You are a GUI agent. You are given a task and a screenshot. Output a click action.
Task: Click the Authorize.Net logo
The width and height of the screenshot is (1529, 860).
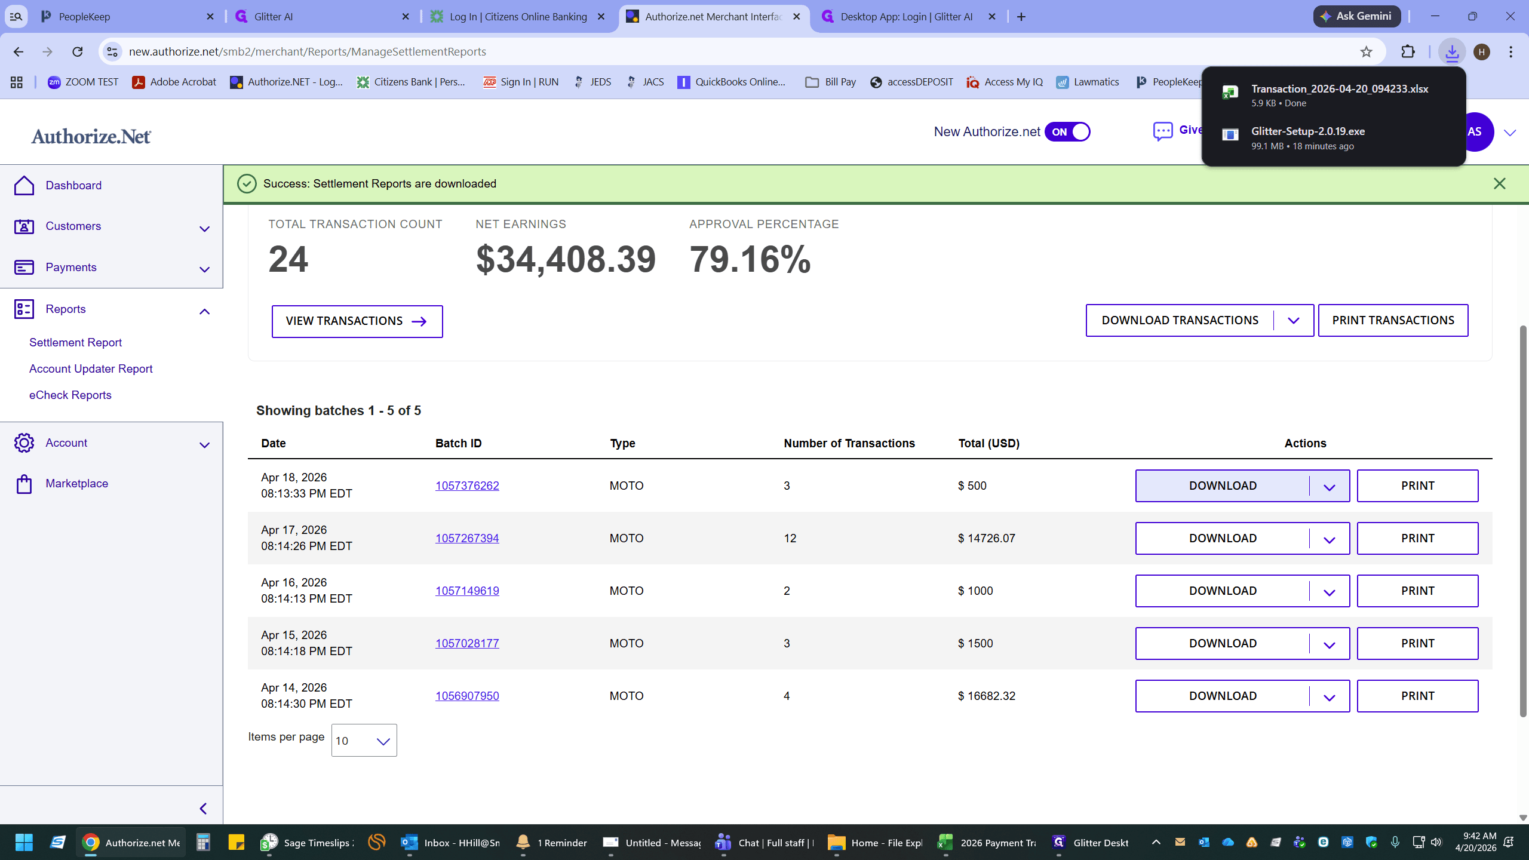pos(91,136)
